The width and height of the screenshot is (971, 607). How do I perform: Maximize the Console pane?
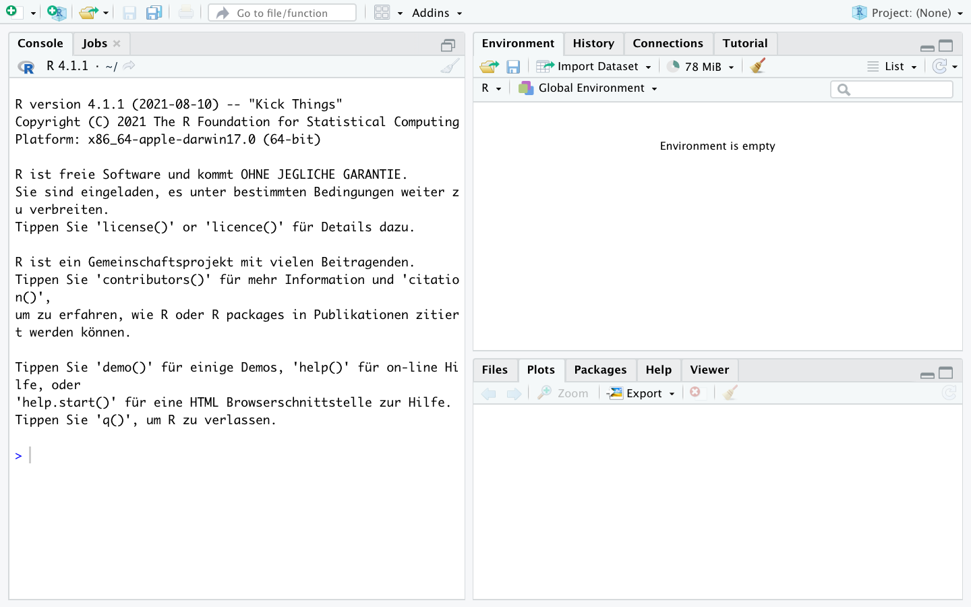[448, 45]
